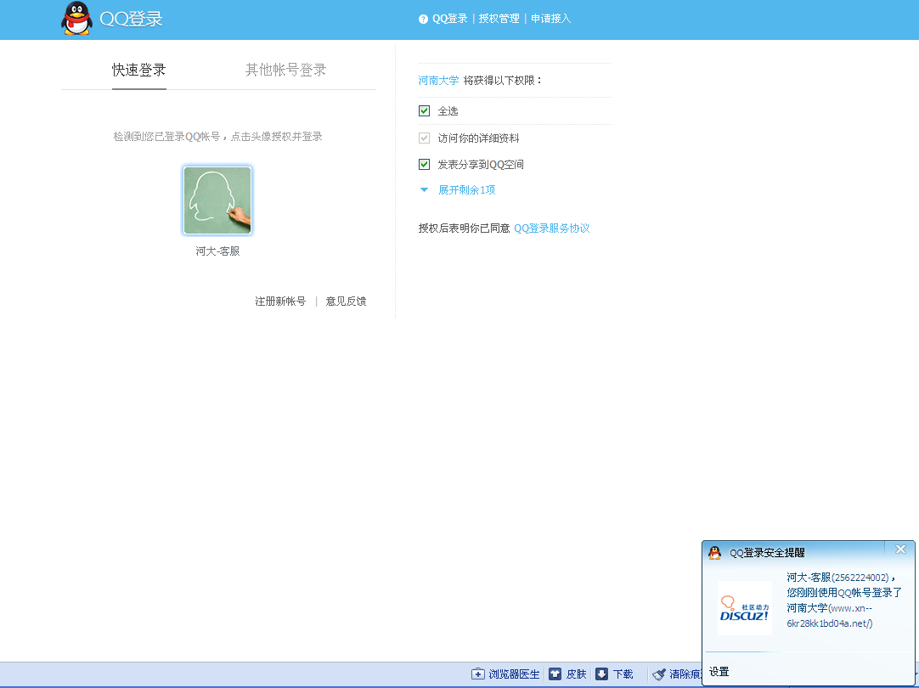Screen dimensions: 919x688
Task: Close the QQ login security popup
Action: click(x=900, y=550)
